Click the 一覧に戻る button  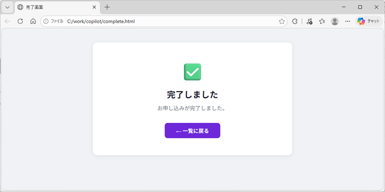(192, 131)
